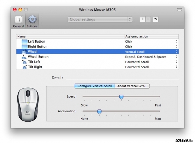Open the Global settings dropdown
This screenshot has height=143, width=195.
(x=100, y=20)
